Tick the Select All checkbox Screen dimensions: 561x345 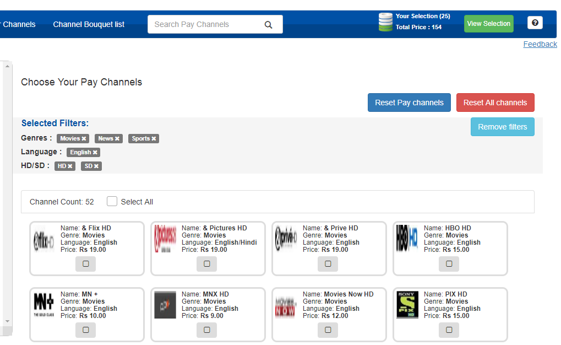click(x=112, y=202)
